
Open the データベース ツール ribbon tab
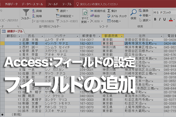coord(32,4)
